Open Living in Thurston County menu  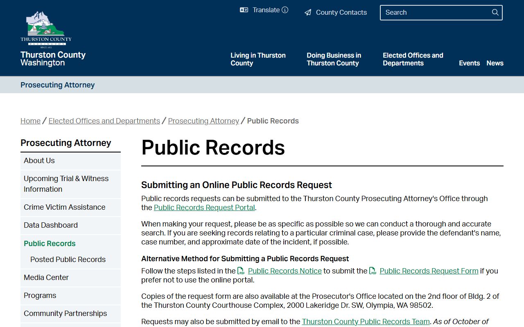pyautogui.click(x=258, y=59)
